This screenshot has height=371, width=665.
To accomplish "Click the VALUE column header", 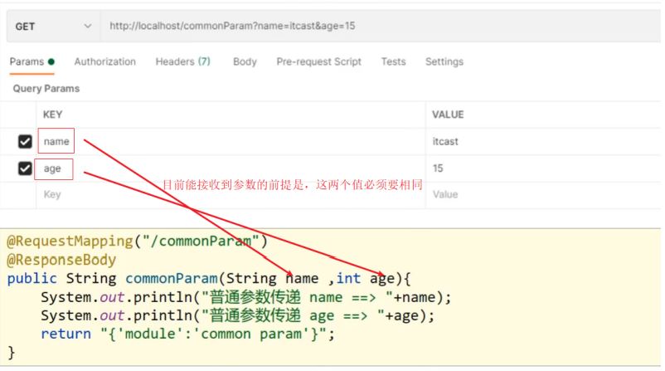I will (448, 115).
